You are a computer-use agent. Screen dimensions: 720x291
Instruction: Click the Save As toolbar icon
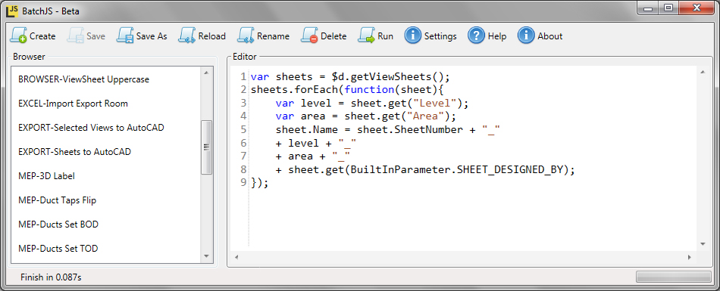(x=125, y=36)
